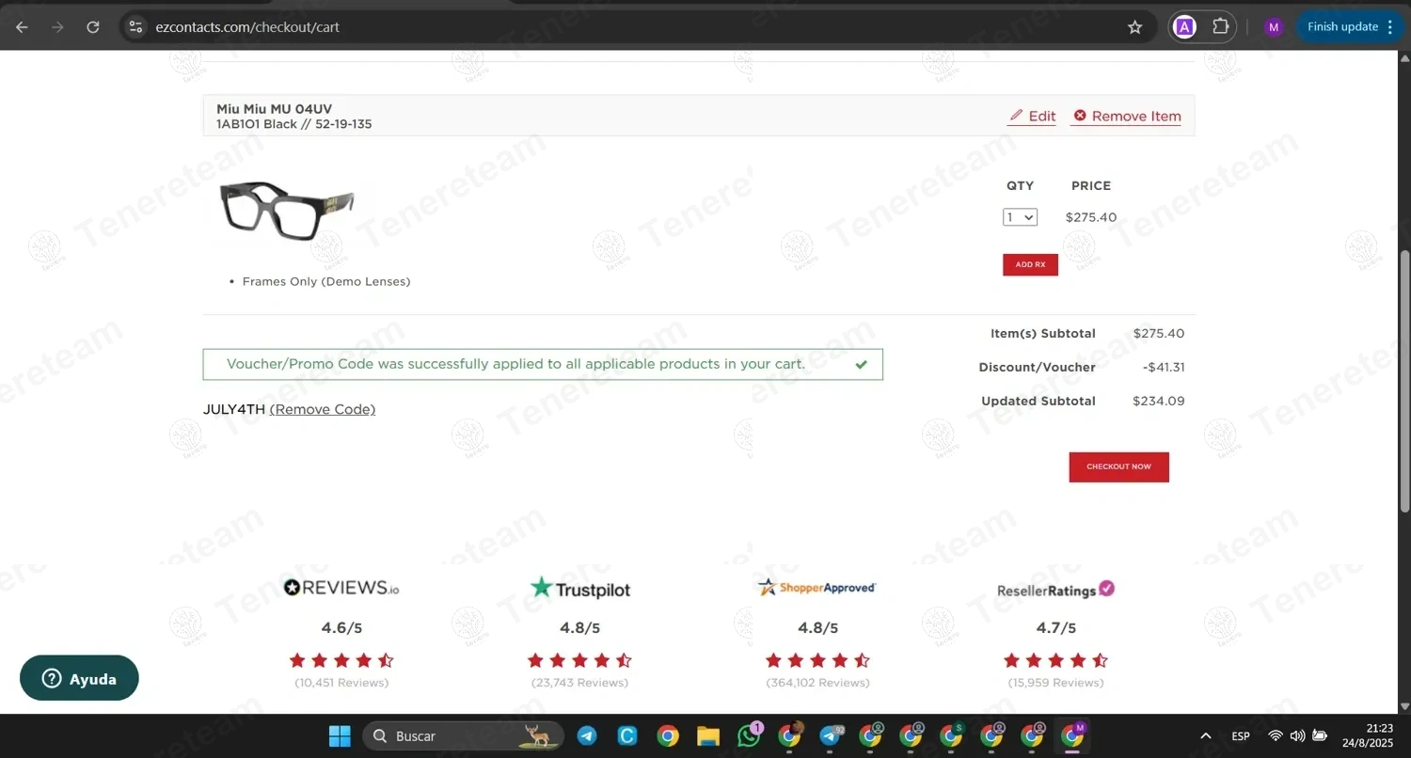
Task: Open the Ayuda help widget
Action: (x=79, y=678)
